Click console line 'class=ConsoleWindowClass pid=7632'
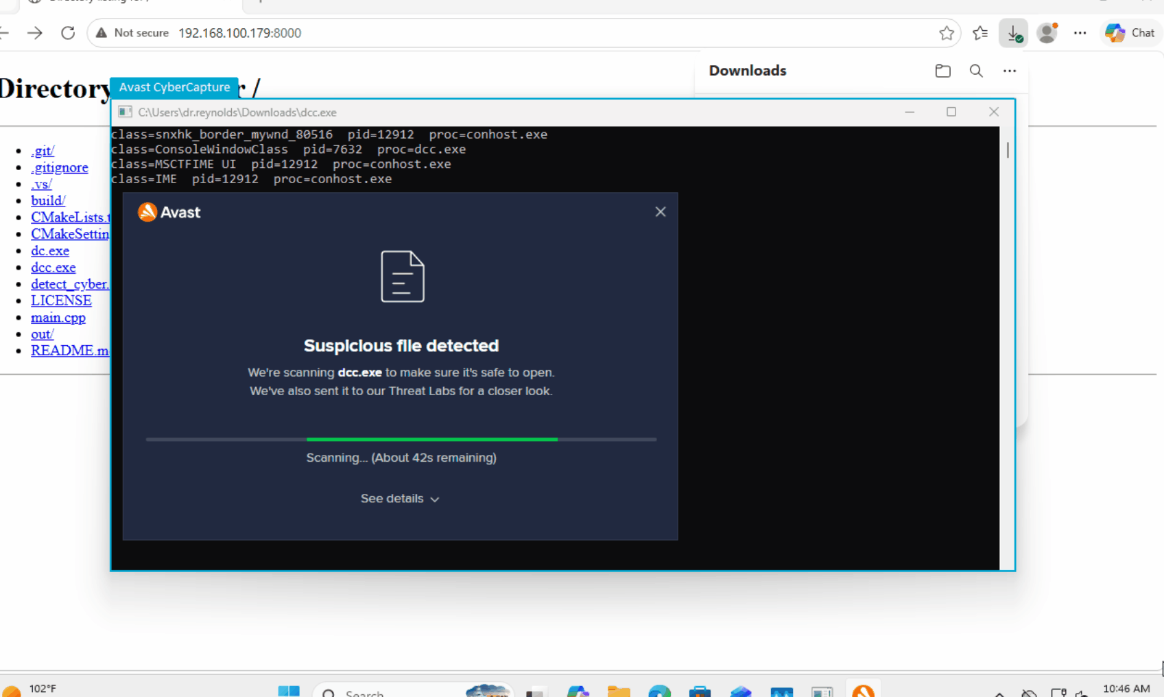This screenshot has height=697, width=1164. 237,150
